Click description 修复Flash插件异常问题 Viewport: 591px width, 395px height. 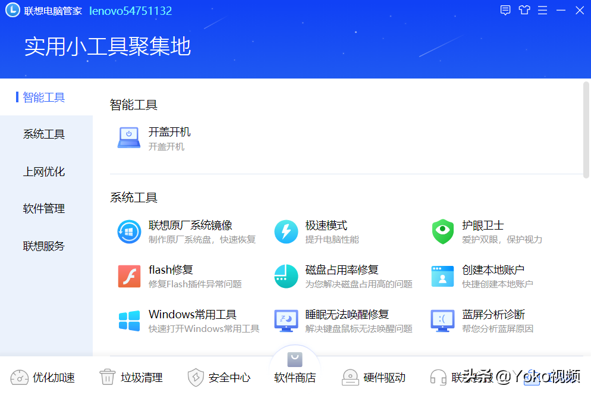[195, 284]
